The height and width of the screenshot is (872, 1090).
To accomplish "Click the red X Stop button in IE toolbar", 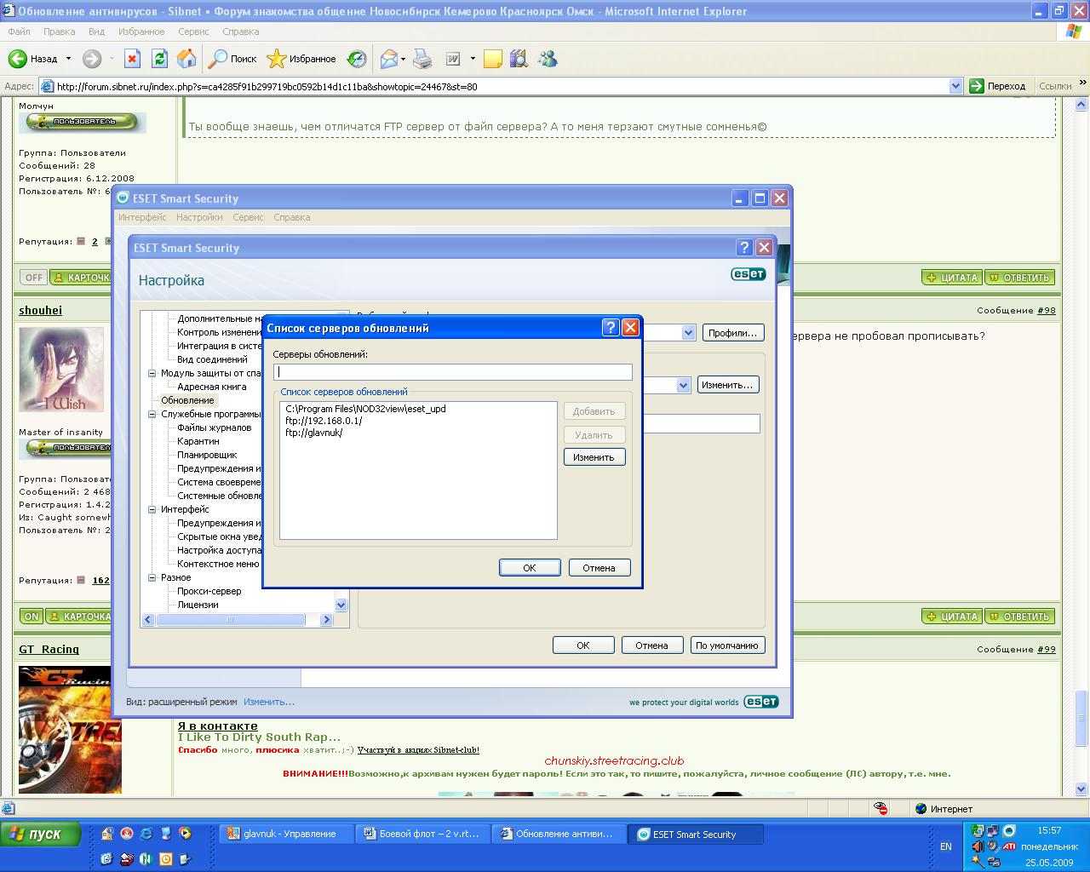I will point(132,59).
